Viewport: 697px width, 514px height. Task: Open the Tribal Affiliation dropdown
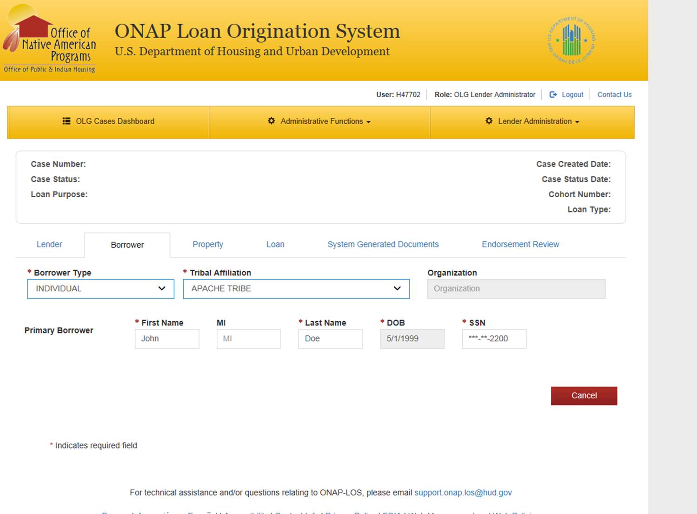tap(296, 289)
